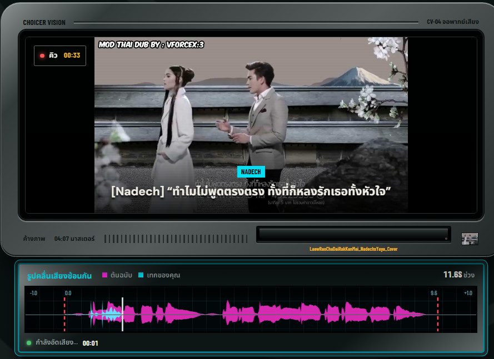Click the red dashed marker at 9.6
Viewport: 494px width, 359px height.
coord(438,314)
